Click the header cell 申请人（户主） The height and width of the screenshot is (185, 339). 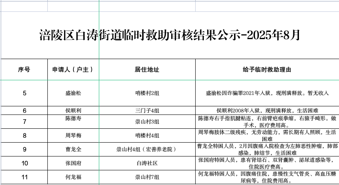point(73,69)
